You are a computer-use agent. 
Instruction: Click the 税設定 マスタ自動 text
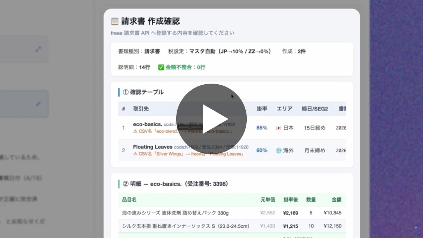point(220,51)
